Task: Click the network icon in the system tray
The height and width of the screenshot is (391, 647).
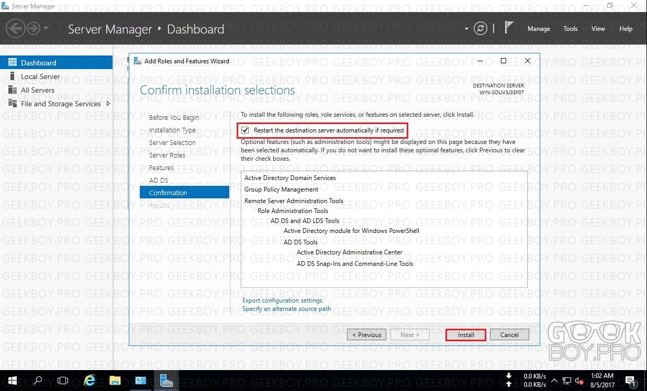Action: tap(567, 381)
